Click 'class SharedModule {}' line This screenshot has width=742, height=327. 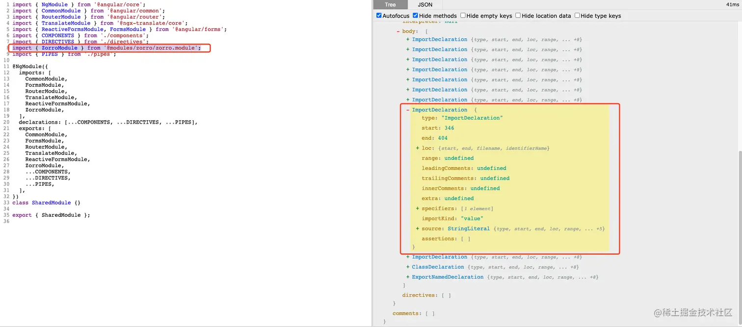pos(46,202)
